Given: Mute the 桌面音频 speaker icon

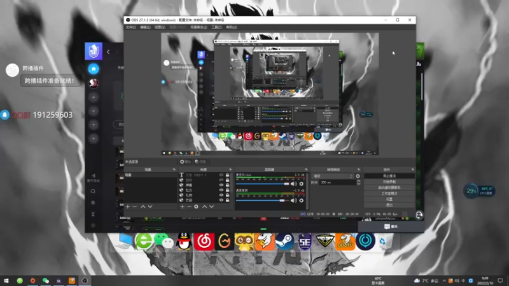Looking at the screenshot, I should (x=294, y=201).
